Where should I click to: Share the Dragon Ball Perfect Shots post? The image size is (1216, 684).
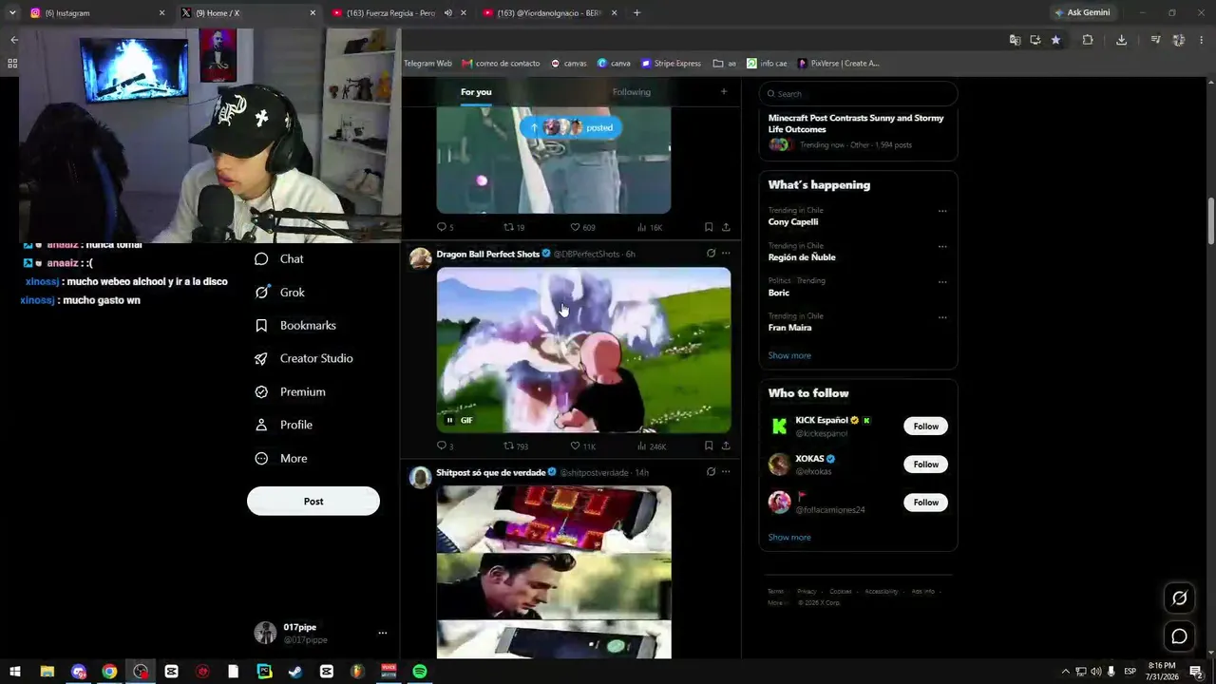tap(726, 446)
